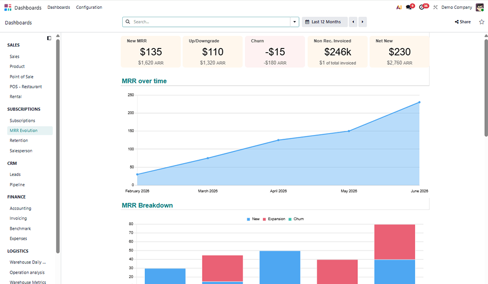Viewport: 488px width, 284px height.
Task: Click the Net New $230 card
Action: click(399, 52)
